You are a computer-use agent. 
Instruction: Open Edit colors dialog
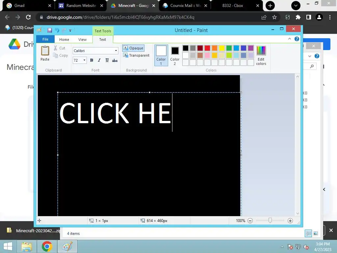point(261,55)
